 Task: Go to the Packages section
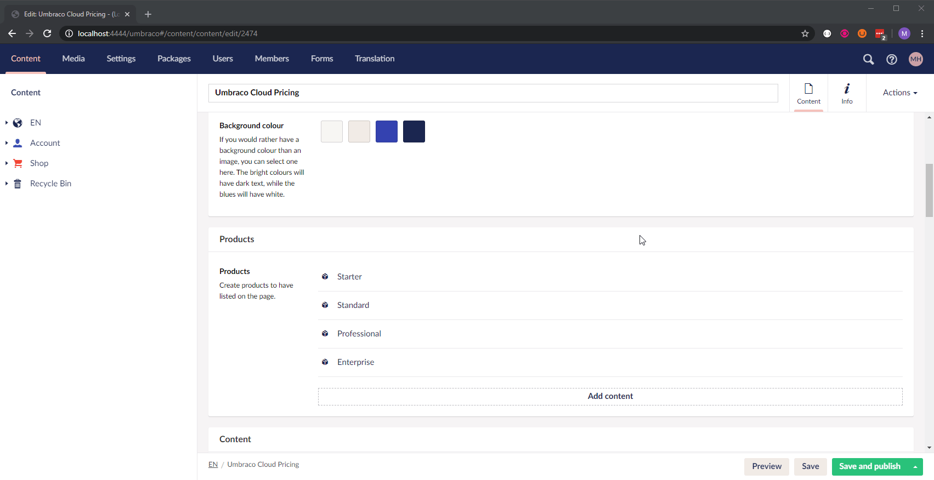174,59
